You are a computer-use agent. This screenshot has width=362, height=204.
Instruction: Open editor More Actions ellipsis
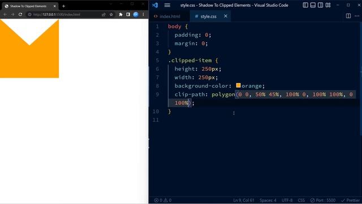(x=357, y=16)
